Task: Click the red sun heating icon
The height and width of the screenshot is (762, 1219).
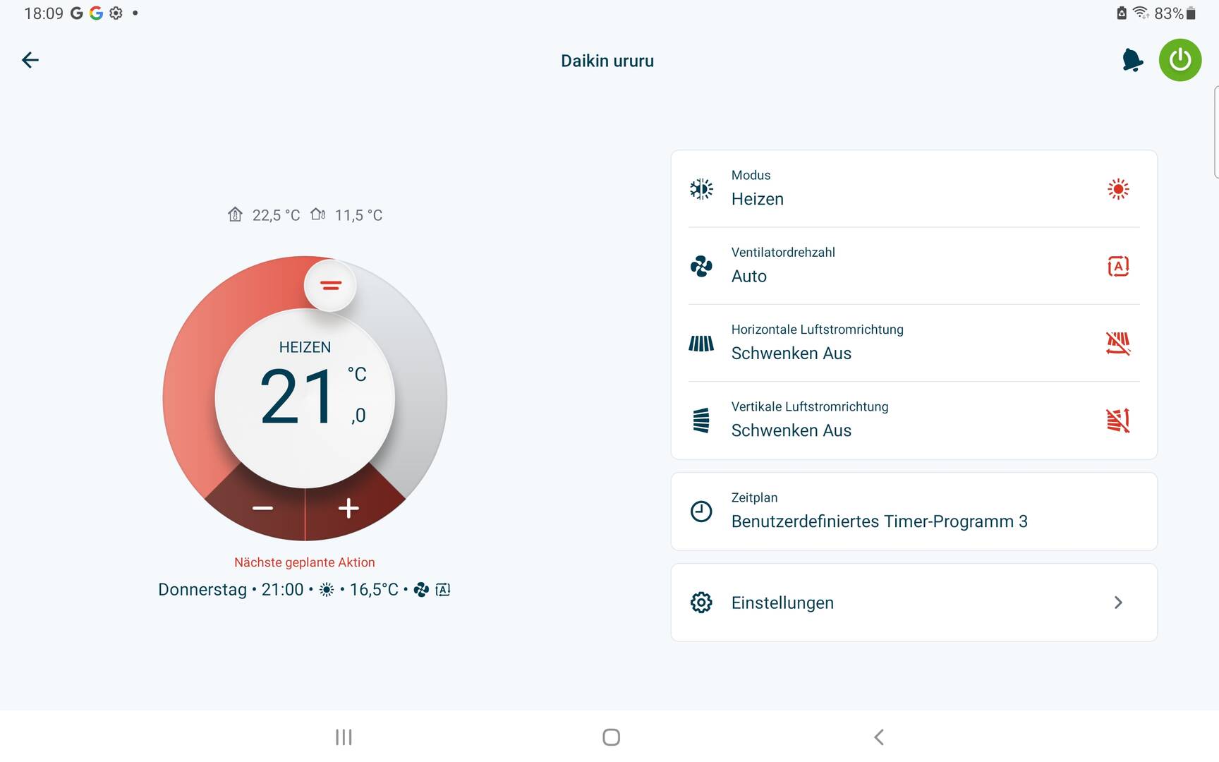Action: (x=1118, y=189)
